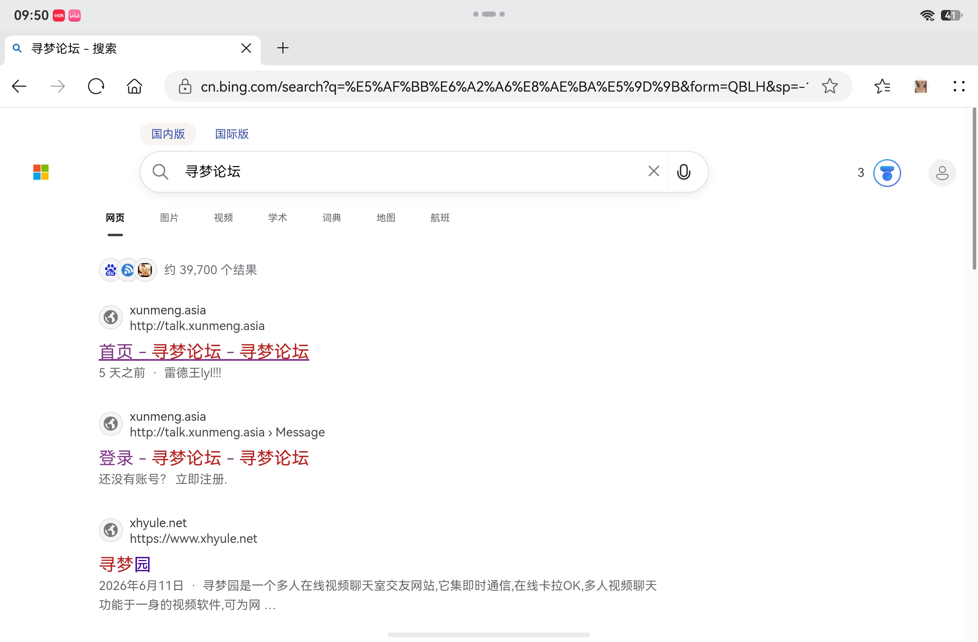Click the lock icon in address bar
Viewport: 978px width, 642px height.
coord(185,87)
